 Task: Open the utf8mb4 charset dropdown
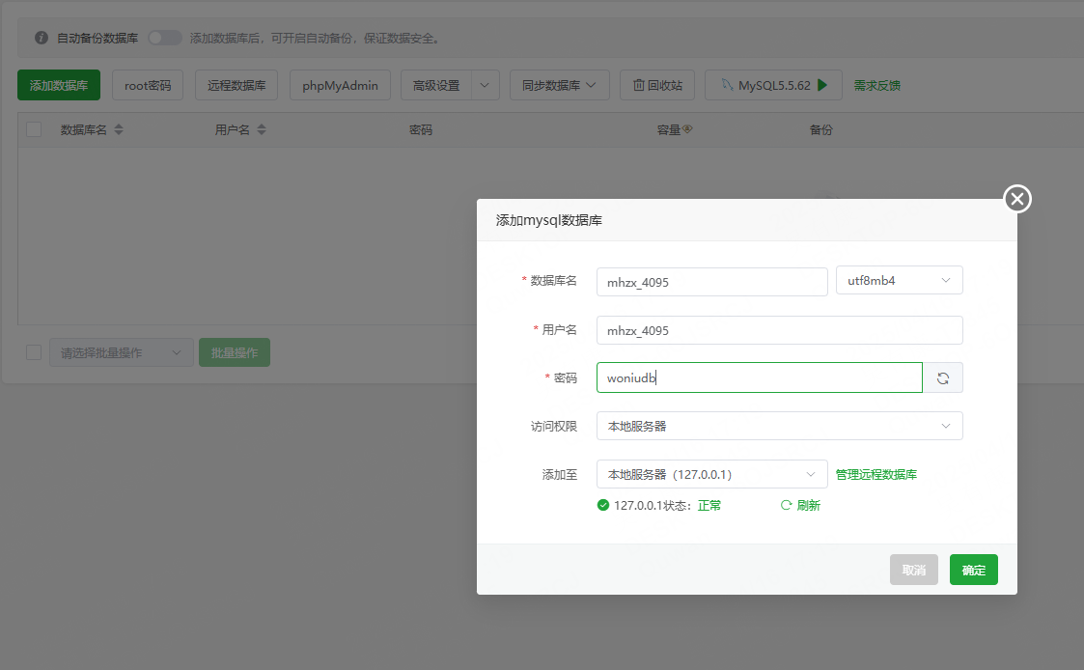(x=898, y=280)
